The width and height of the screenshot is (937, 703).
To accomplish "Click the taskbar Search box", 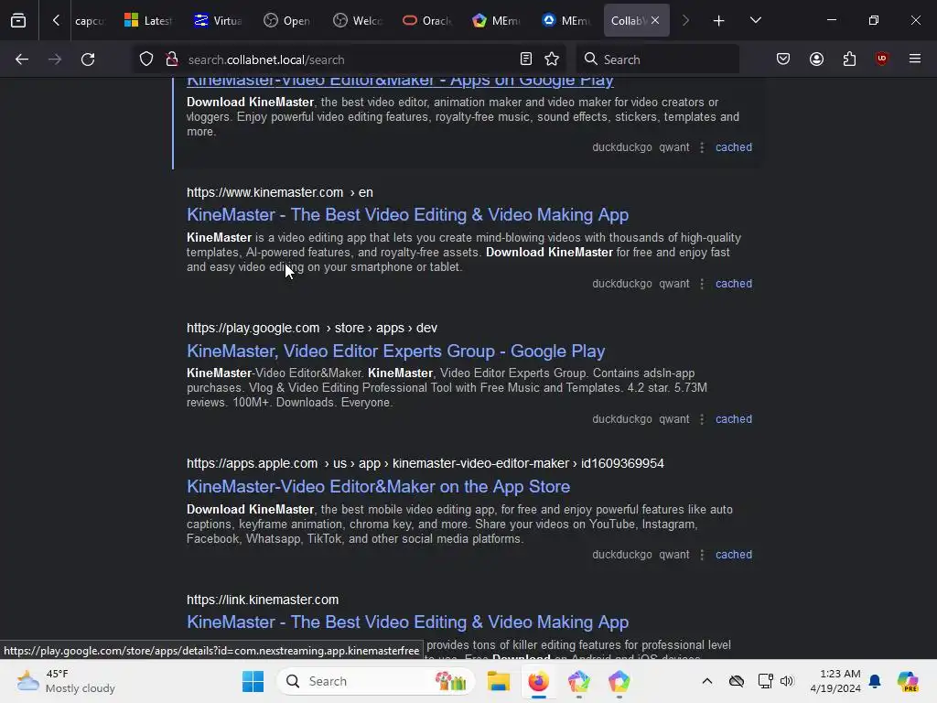I will coord(376,681).
